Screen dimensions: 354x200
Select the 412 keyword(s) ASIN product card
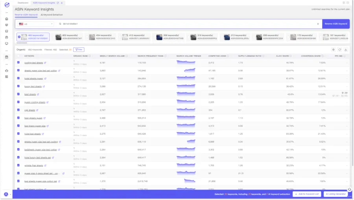(x=135, y=37)
